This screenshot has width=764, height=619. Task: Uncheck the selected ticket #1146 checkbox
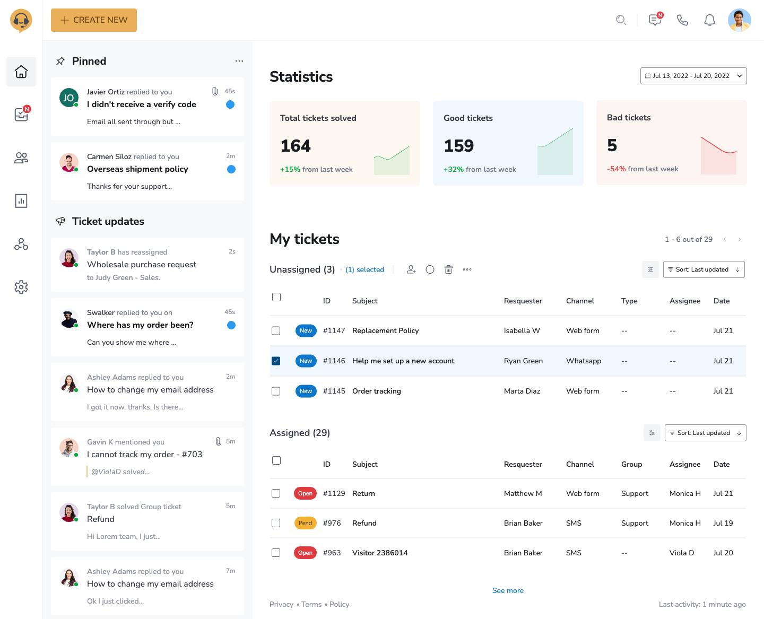pos(276,361)
